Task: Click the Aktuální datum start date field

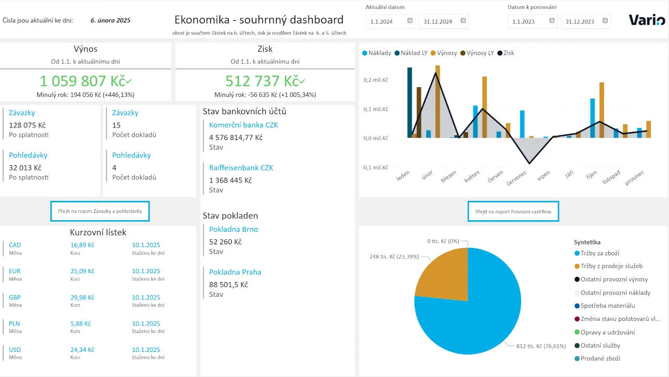Action: point(385,21)
